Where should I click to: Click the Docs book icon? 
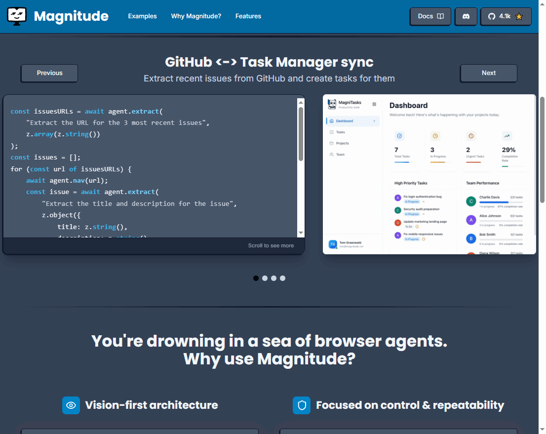click(440, 16)
